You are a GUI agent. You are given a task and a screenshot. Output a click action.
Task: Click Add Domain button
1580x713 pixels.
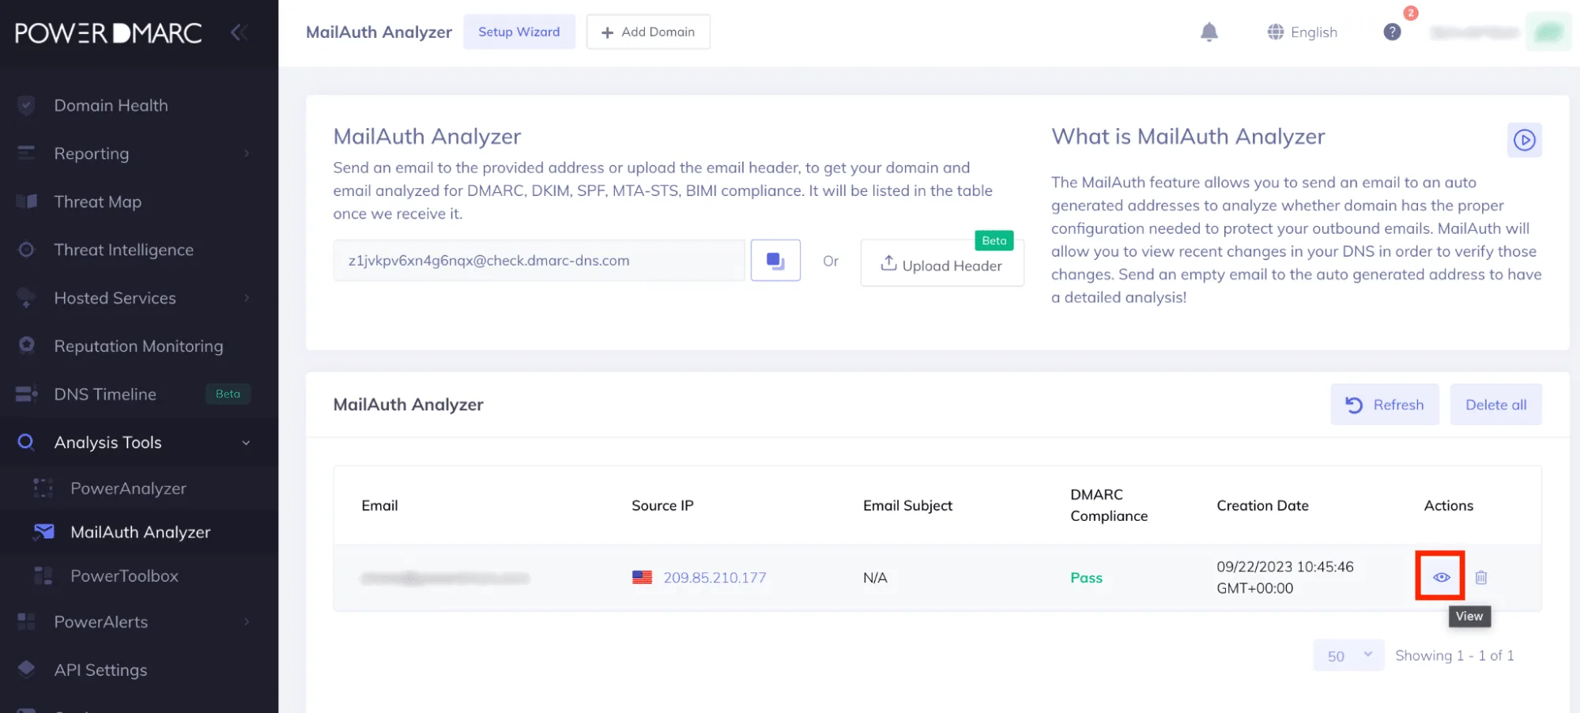647,32
